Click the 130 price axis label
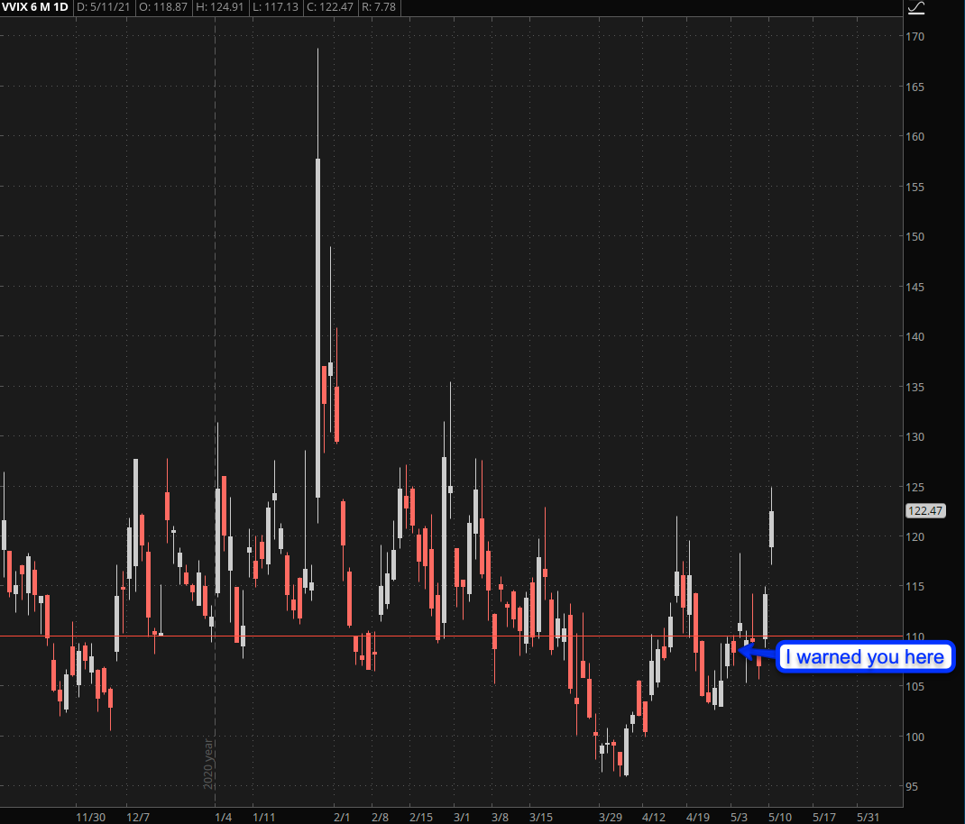This screenshot has height=824, width=965. point(915,436)
